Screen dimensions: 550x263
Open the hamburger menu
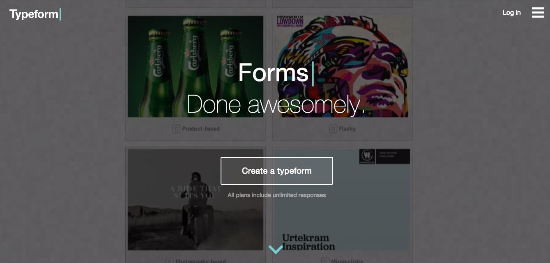(x=538, y=13)
